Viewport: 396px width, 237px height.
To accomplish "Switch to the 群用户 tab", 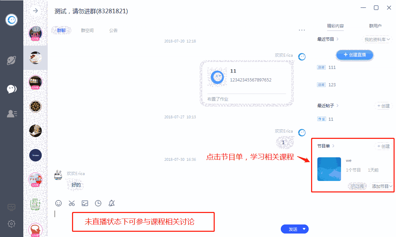I will pos(375,26).
